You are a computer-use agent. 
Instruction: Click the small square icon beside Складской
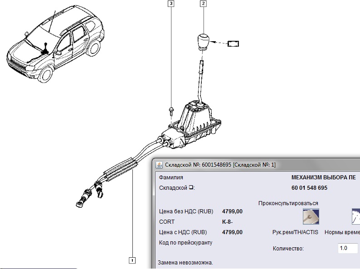[x=191, y=188]
